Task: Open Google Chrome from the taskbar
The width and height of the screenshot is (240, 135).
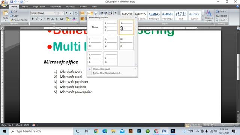Action: click(x=96, y=131)
